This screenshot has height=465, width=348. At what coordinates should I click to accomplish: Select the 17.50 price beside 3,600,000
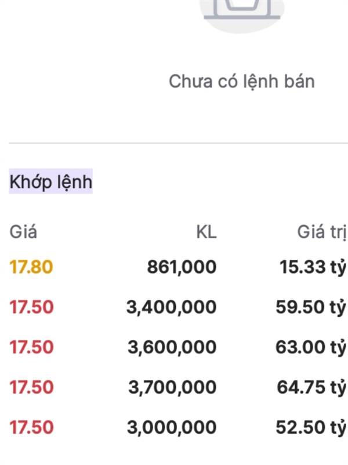click(x=31, y=347)
